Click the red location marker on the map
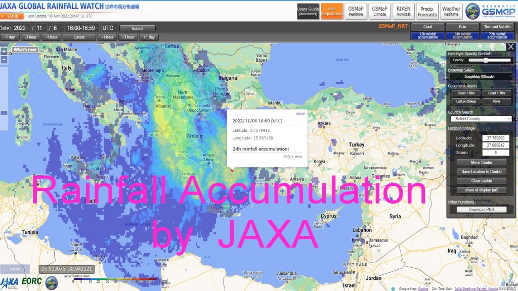This screenshot has height=291, width=518. pos(232,170)
